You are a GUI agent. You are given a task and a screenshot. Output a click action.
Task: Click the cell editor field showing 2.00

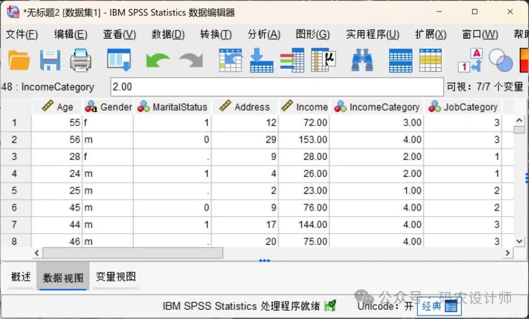276,87
